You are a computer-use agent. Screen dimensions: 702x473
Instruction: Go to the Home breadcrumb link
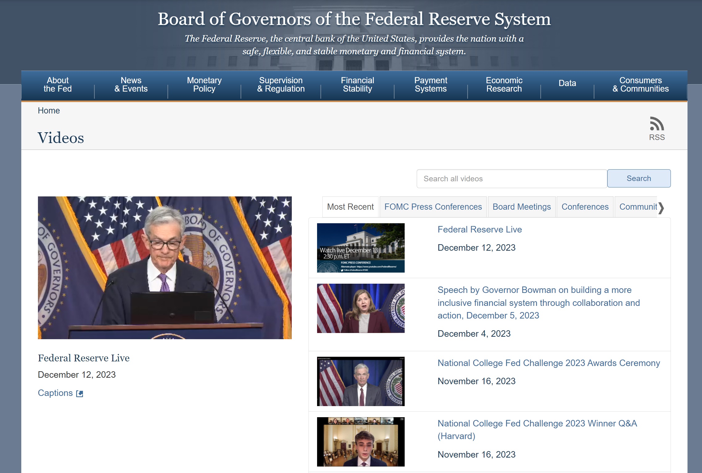tap(49, 111)
